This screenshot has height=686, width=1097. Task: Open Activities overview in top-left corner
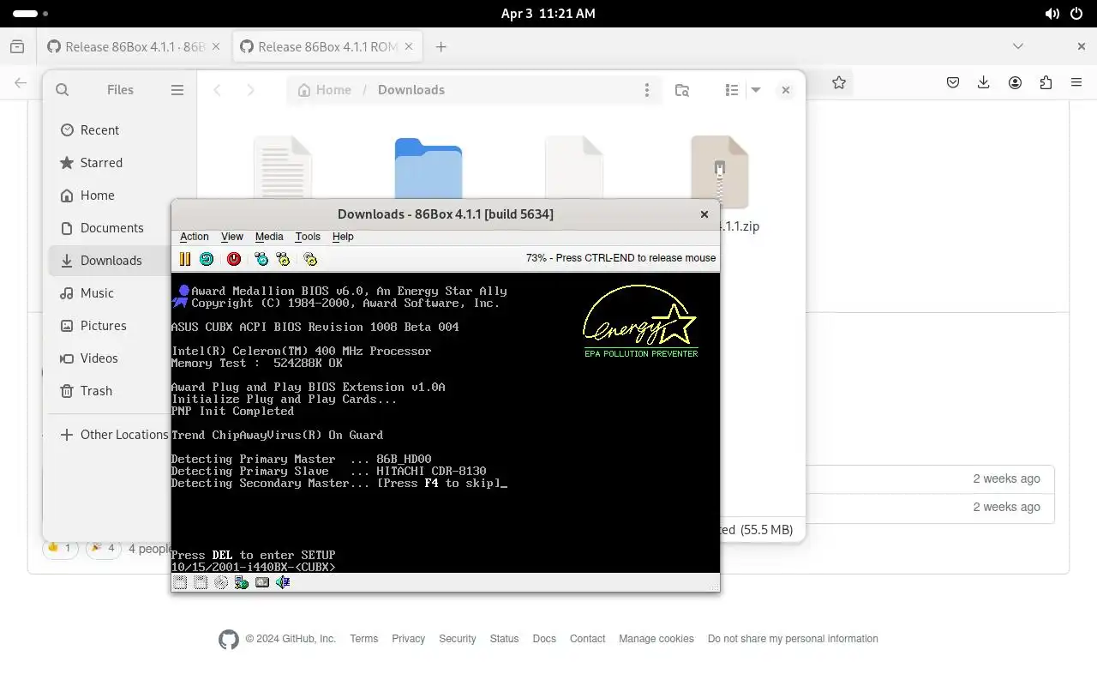coord(31,14)
